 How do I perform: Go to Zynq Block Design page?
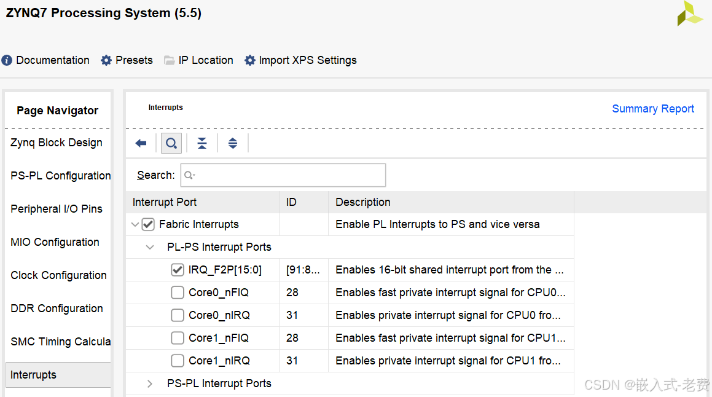(57, 143)
